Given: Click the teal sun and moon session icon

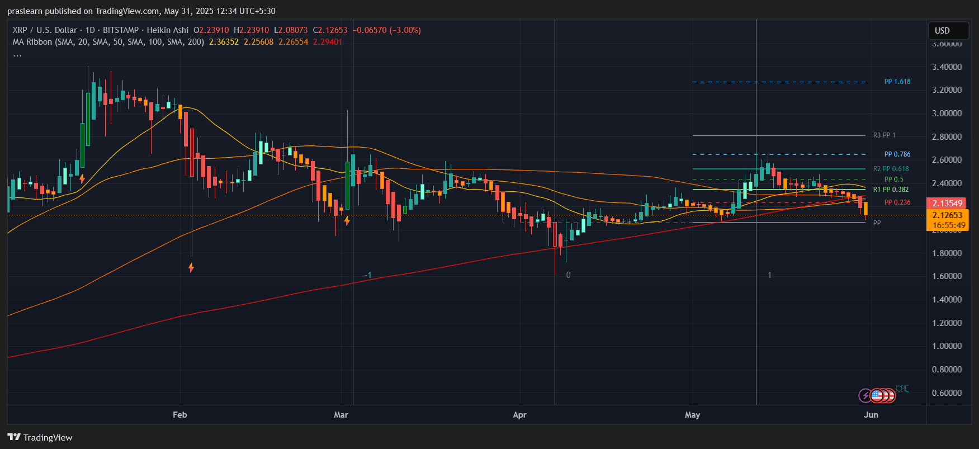Looking at the screenshot, I should pyautogui.click(x=902, y=388).
